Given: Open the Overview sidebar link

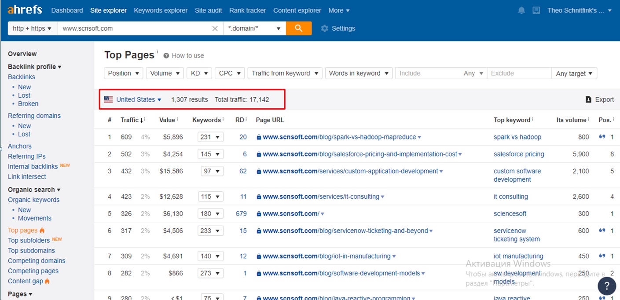Looking at the screenshot, I should [x=22, y=54].
